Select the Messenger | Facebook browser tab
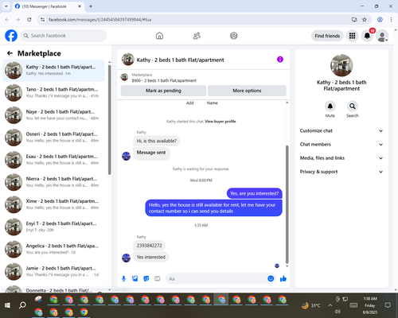This screenshot has height=318, width=398. click(49, 6)
